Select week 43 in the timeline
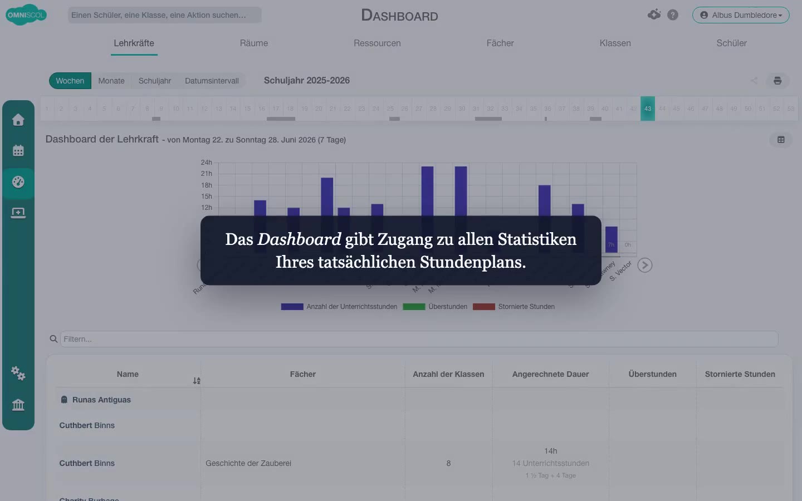The height and width of the screenshot is (501, 802). (x=648, y=109)
